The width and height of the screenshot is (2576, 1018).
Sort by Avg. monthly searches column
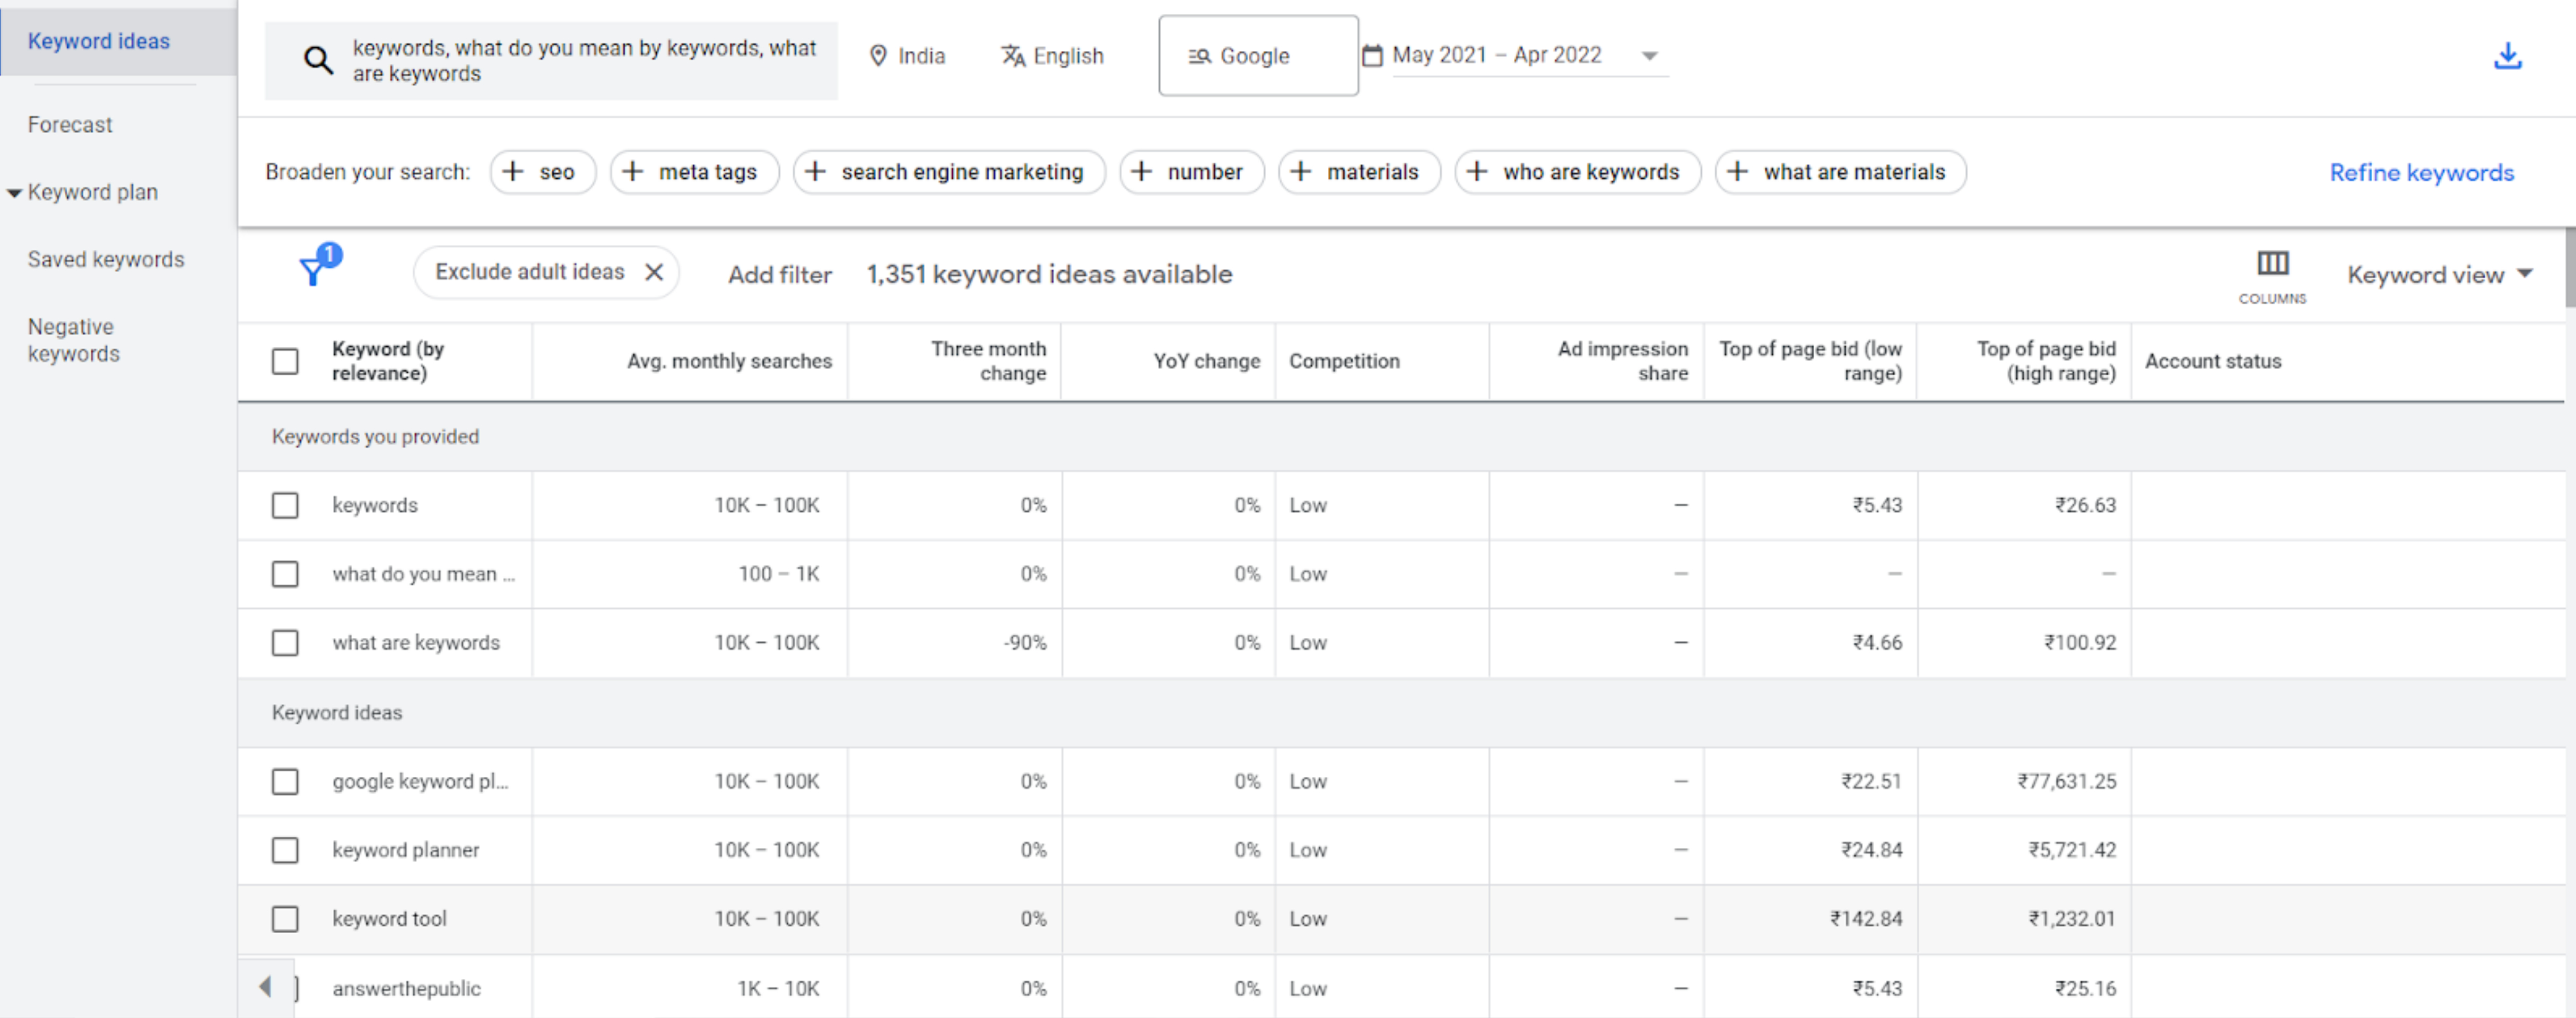[729, 361]
